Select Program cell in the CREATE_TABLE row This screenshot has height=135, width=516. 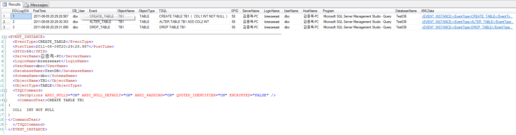point(357,16)
